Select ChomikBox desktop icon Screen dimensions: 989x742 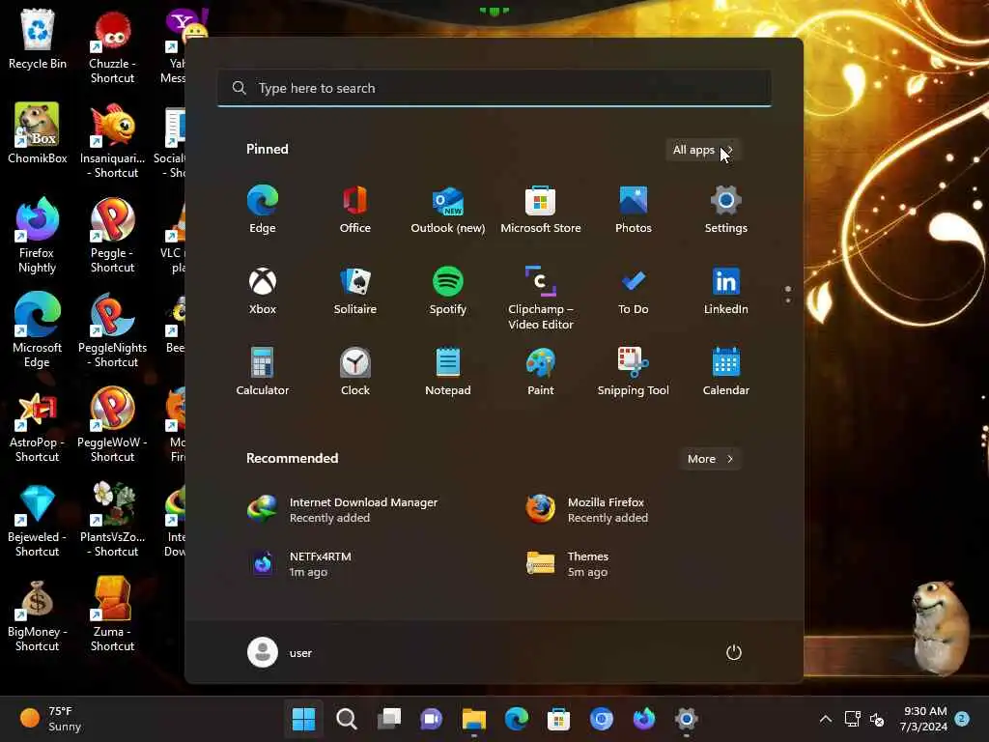click(x=38, y=133)
